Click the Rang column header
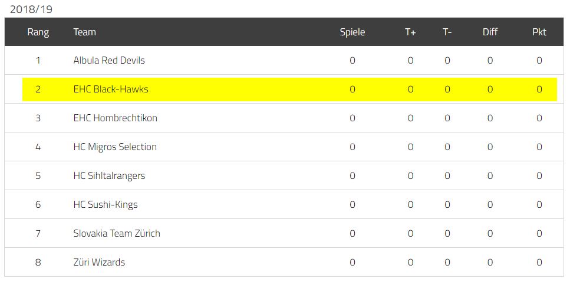The width and height of the screenshot is (570, 282). coord(38,32)
